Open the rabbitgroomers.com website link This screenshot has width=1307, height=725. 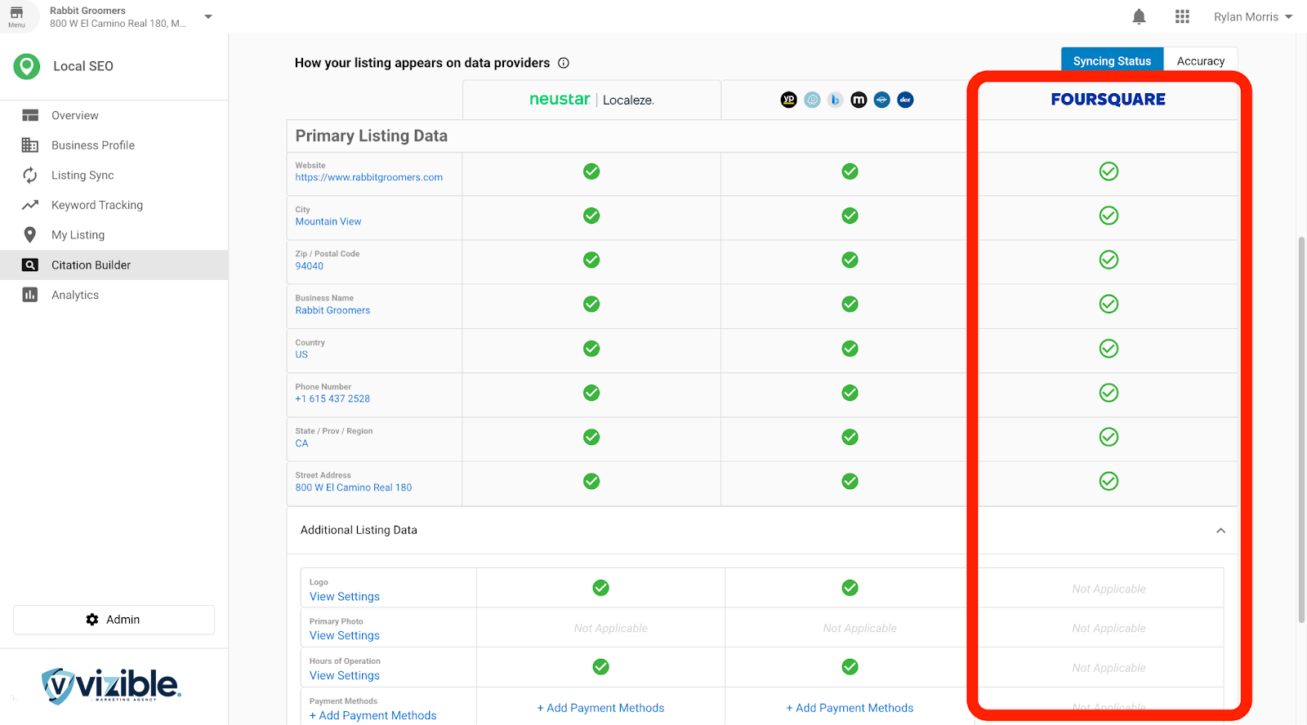click(x=369, y=177)
